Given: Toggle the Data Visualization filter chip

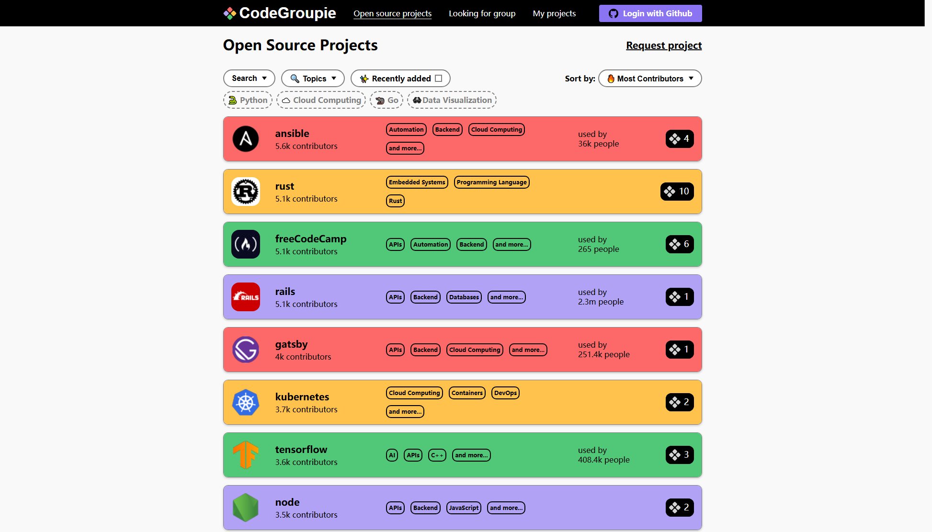Looking at the screenshot, I should (452, 100).
